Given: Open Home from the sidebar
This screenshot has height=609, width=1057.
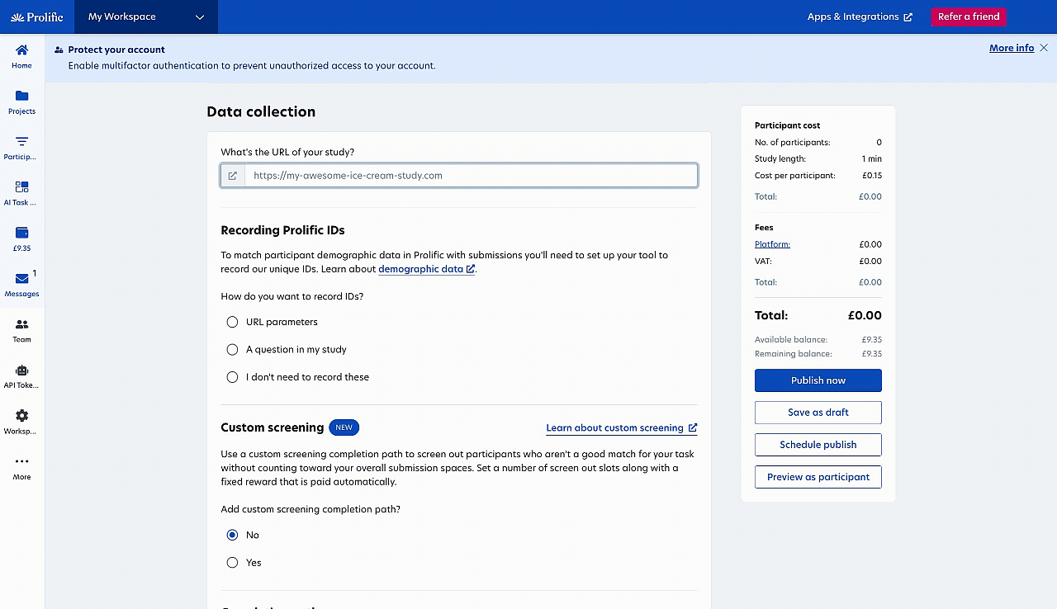Looking at the screenshot, I should point(21,56).
